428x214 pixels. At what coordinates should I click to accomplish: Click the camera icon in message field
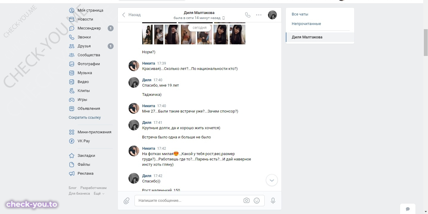point(247,201)
